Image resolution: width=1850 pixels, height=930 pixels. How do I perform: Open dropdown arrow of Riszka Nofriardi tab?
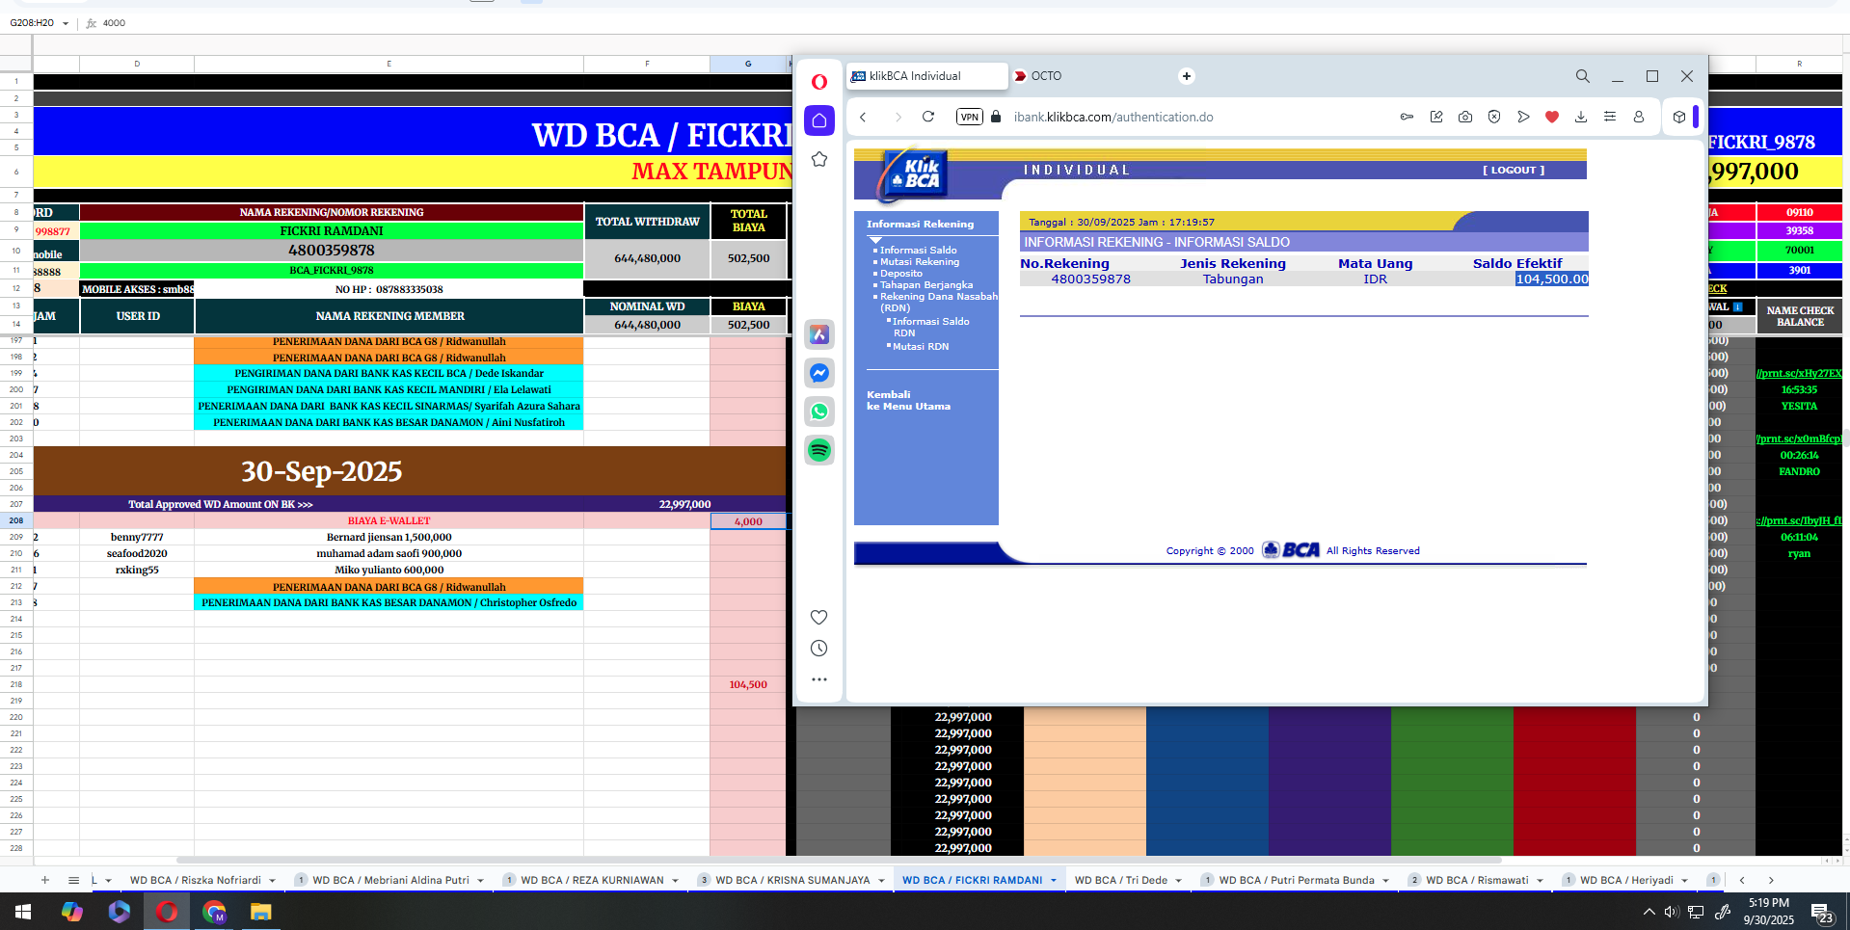pyautogui.click(x=272, y=880)
